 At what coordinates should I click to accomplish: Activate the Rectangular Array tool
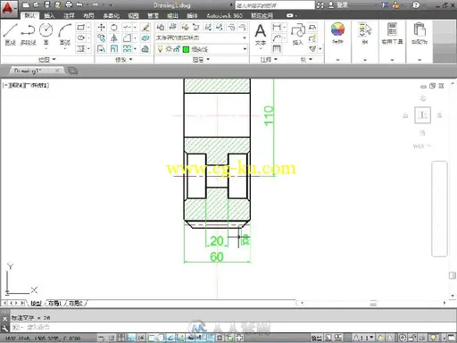[x=128, y=48]
